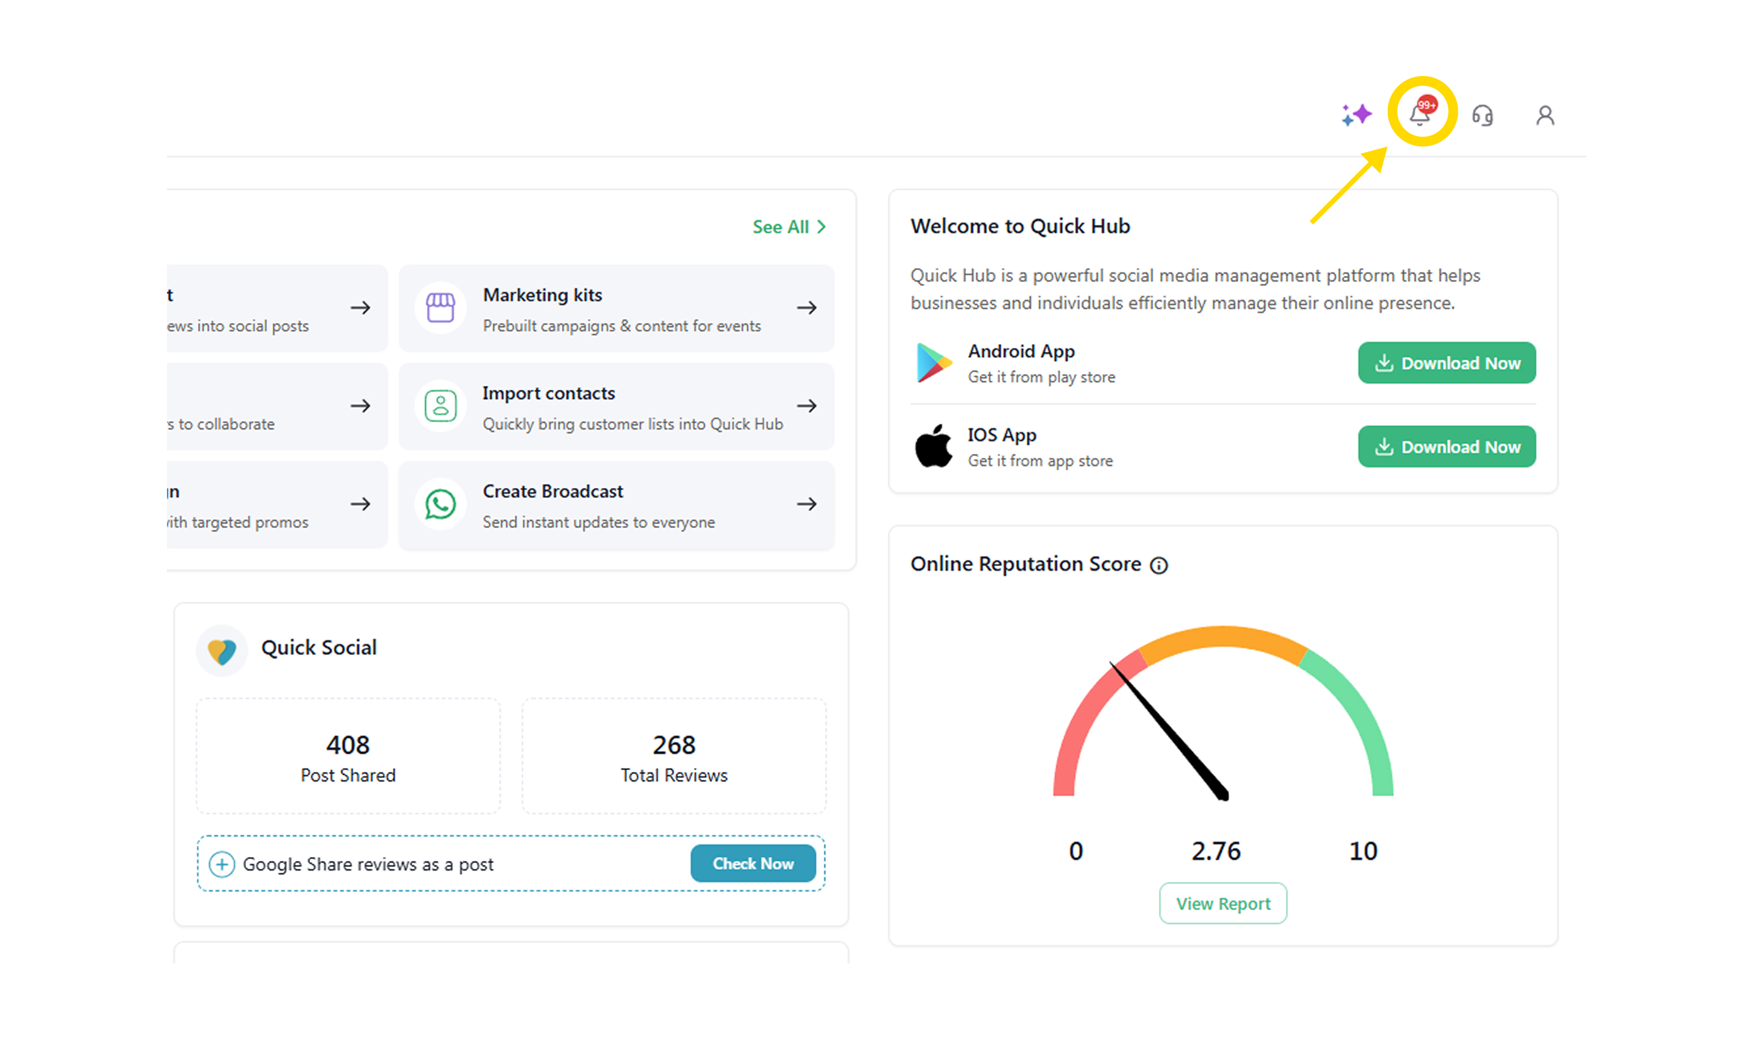Click the Apple logo for iOS App
Screen dimensions: 1755x1043
(x=934, y=447)
